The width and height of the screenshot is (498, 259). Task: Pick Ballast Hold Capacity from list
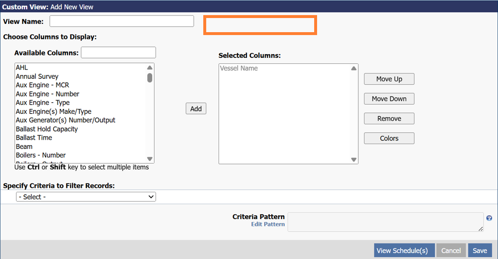47,129
